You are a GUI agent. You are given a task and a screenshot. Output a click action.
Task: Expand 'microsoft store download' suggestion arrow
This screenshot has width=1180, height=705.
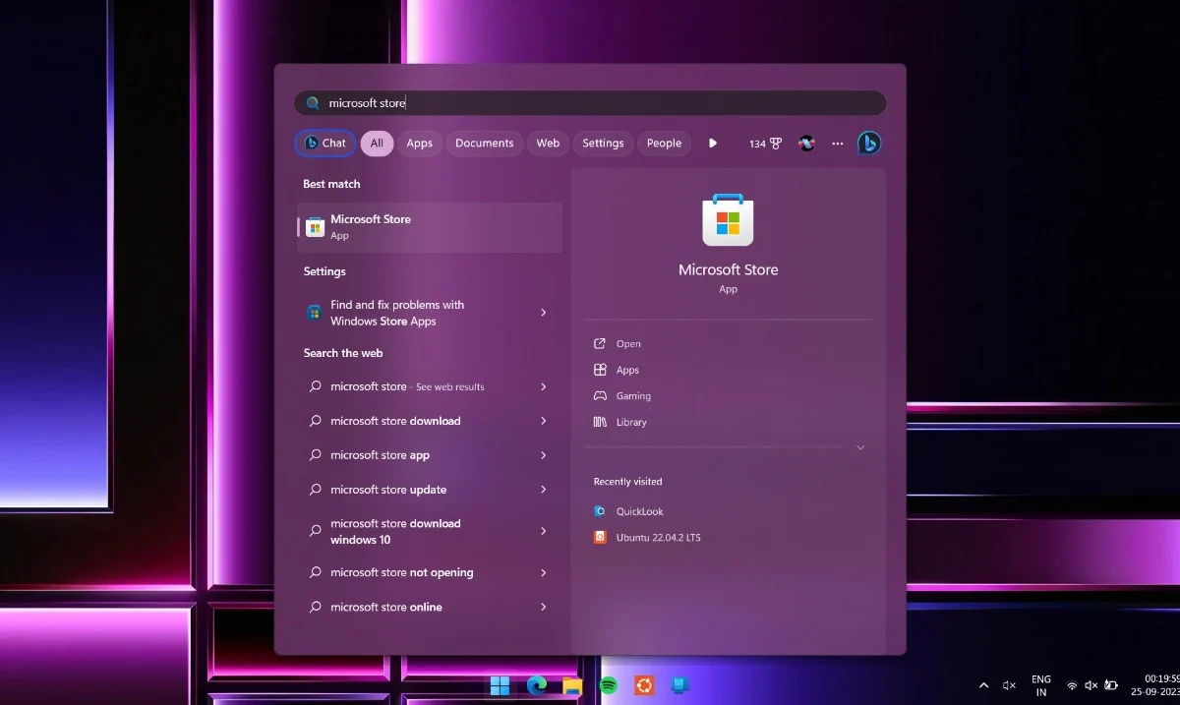543,421
